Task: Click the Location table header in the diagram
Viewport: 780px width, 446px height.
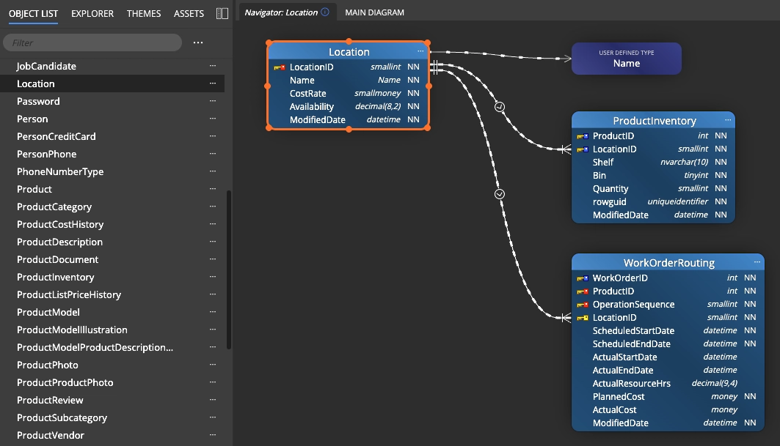Action: (349, 52)
